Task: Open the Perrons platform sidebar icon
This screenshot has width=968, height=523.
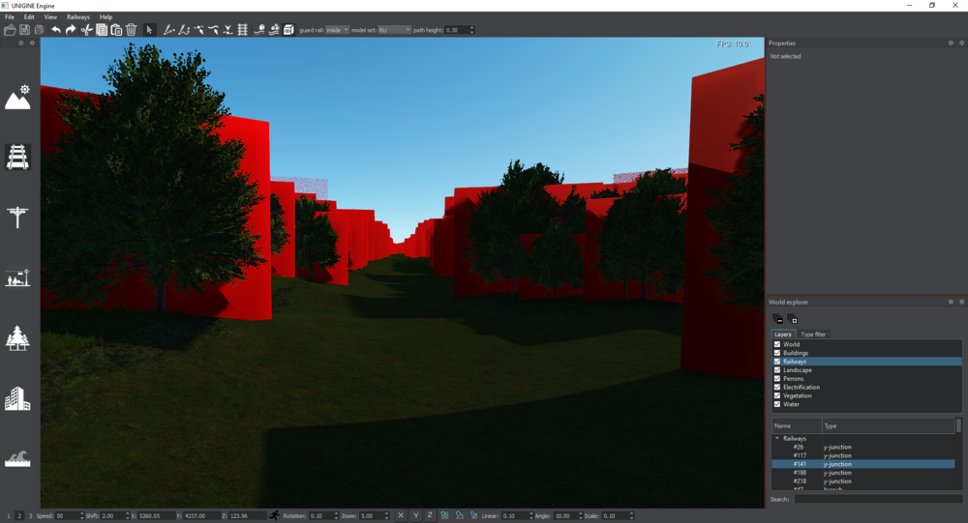Action: pos(17,277)
